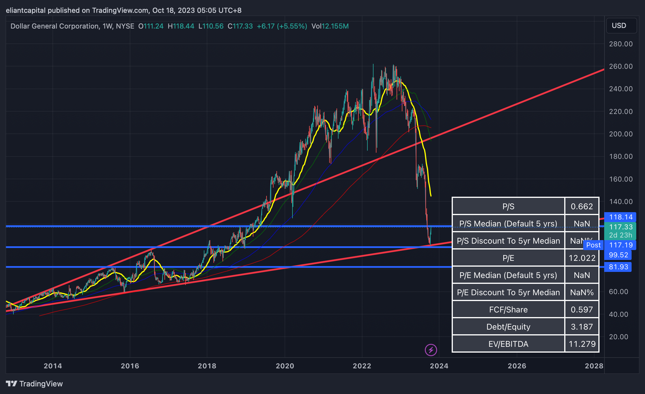Click the 2024 label on time axis
The image size is (645, 394).
(439, 366)
